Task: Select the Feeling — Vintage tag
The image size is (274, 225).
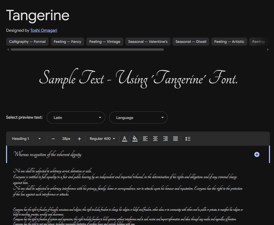Action: [x=105, y=42]
